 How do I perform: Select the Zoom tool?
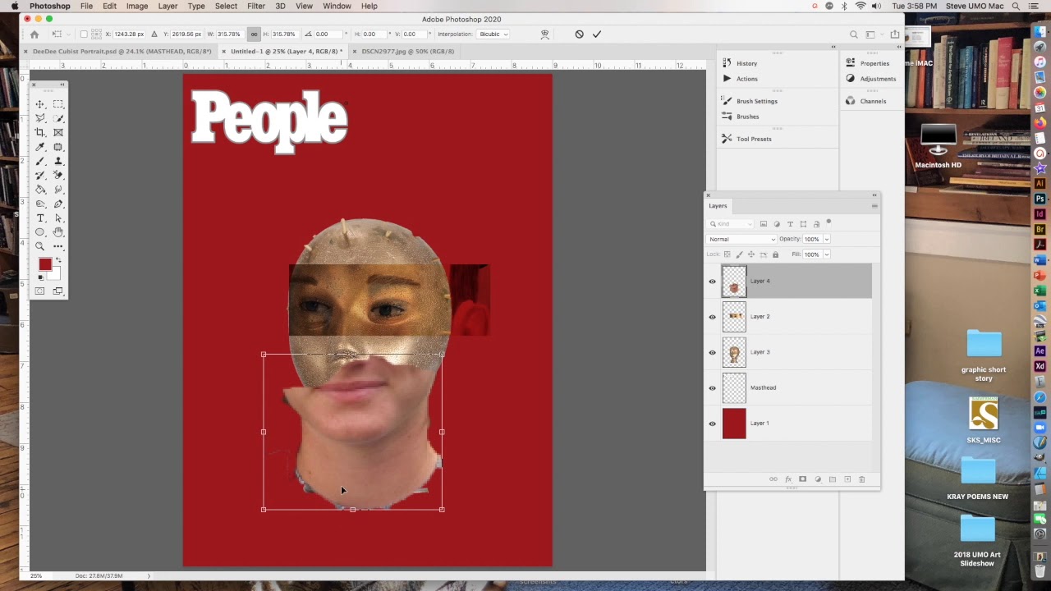pos(39,246)
